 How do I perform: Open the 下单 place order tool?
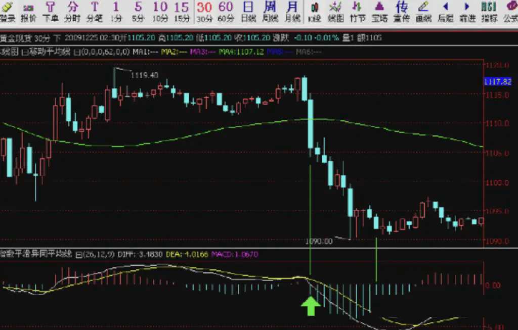click(x=51, y=12)
